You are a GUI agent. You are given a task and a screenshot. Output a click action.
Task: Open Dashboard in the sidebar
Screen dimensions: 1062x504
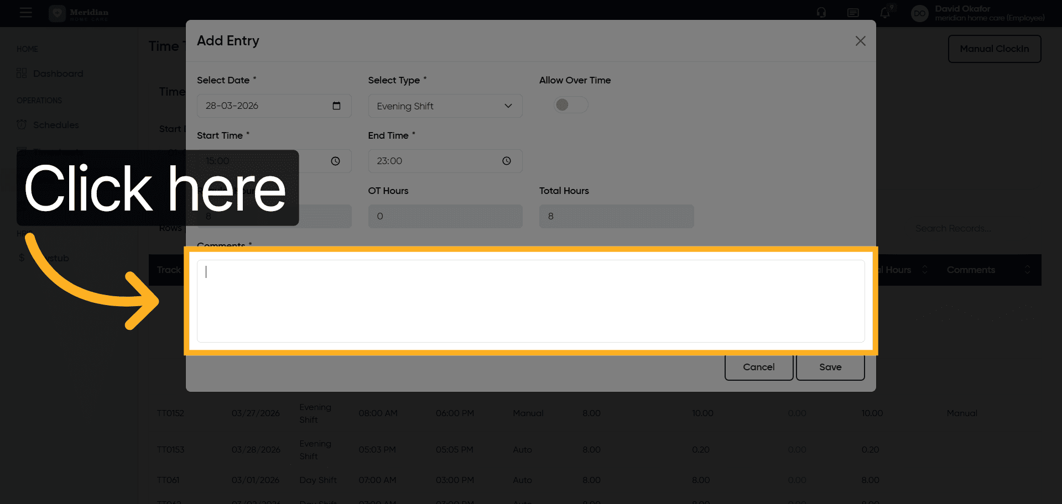pyautogui.click(x=58, y=73)
